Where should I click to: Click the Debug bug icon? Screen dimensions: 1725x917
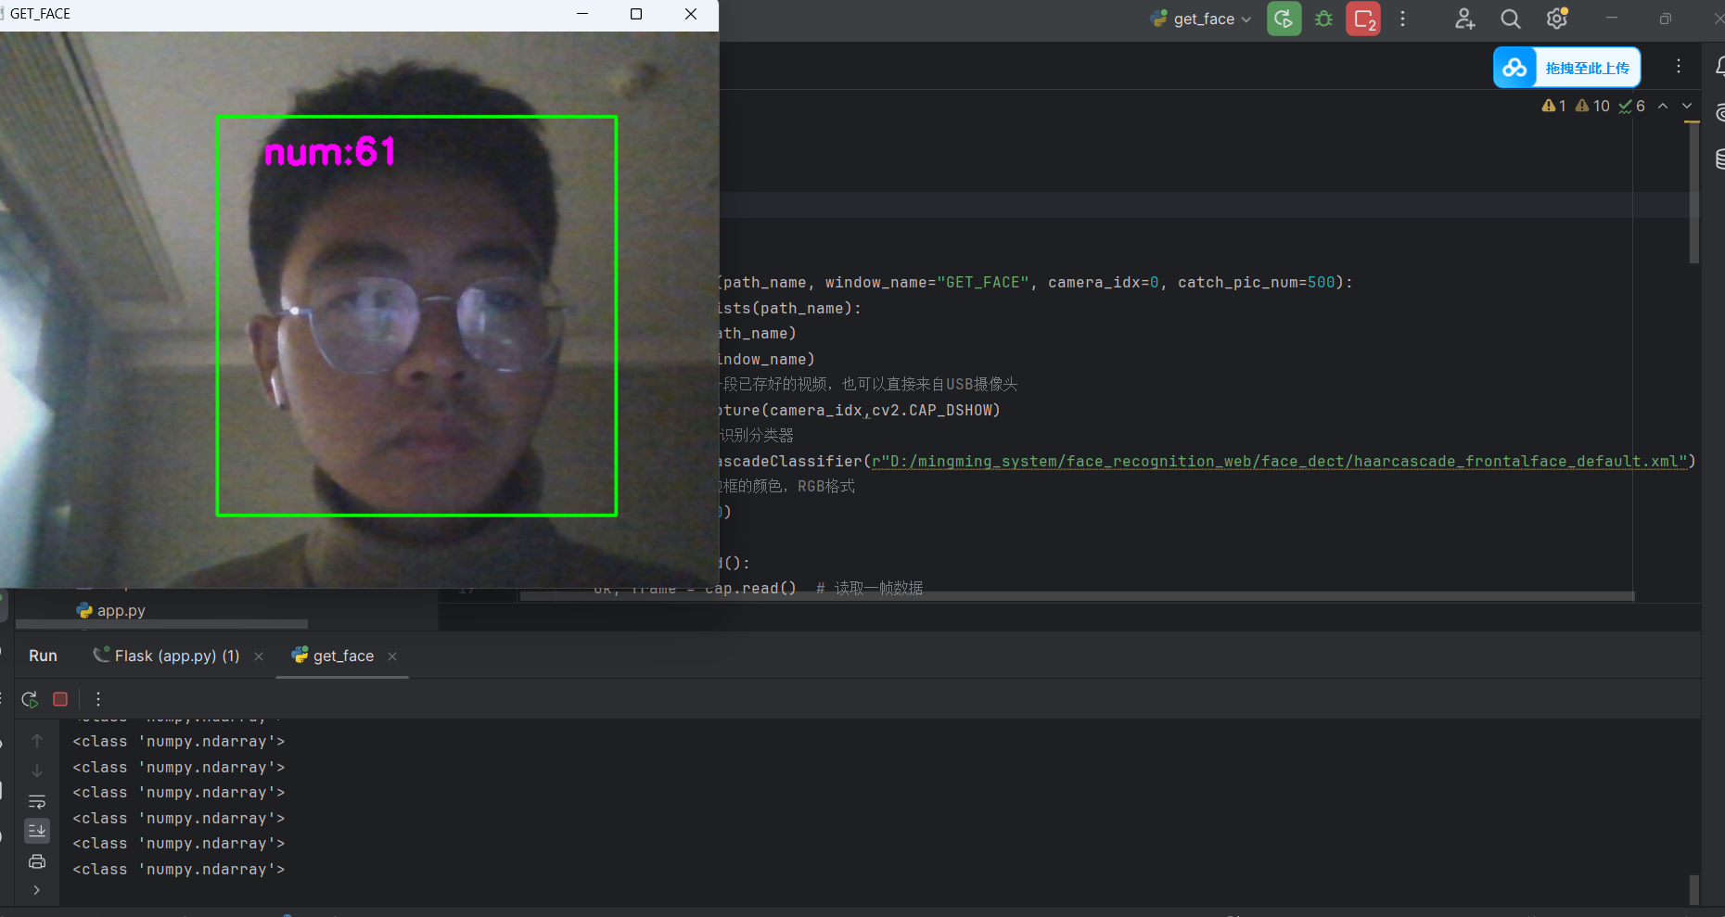[1323, 19]
